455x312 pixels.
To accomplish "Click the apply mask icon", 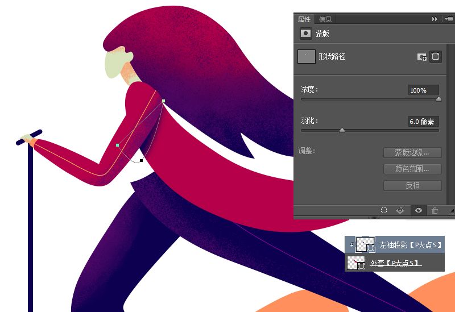I will coord(400,210).
